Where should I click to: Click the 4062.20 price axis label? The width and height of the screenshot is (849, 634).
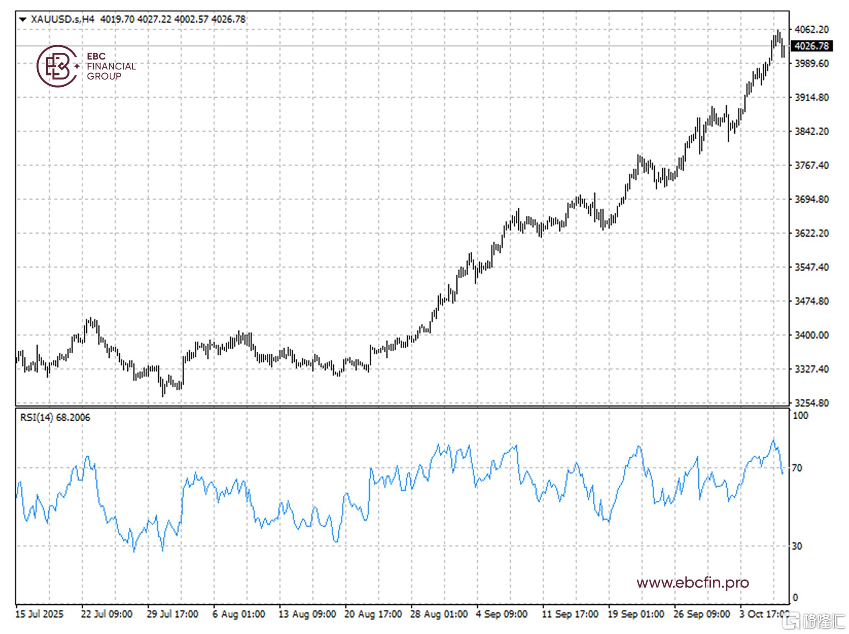point(811,29)
